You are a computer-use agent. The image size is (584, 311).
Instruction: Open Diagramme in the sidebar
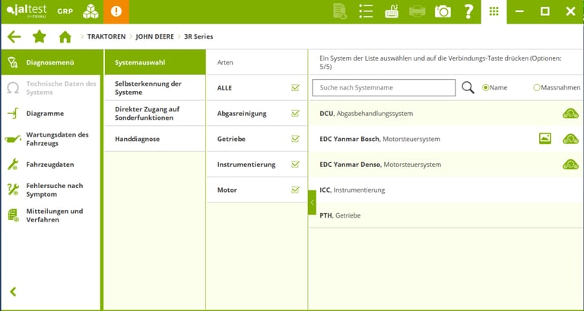51,113
